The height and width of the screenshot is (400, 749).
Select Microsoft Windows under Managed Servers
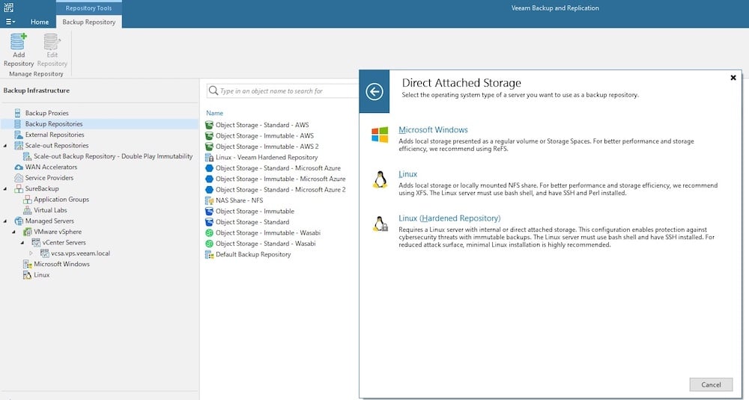[x=61, y=264]
